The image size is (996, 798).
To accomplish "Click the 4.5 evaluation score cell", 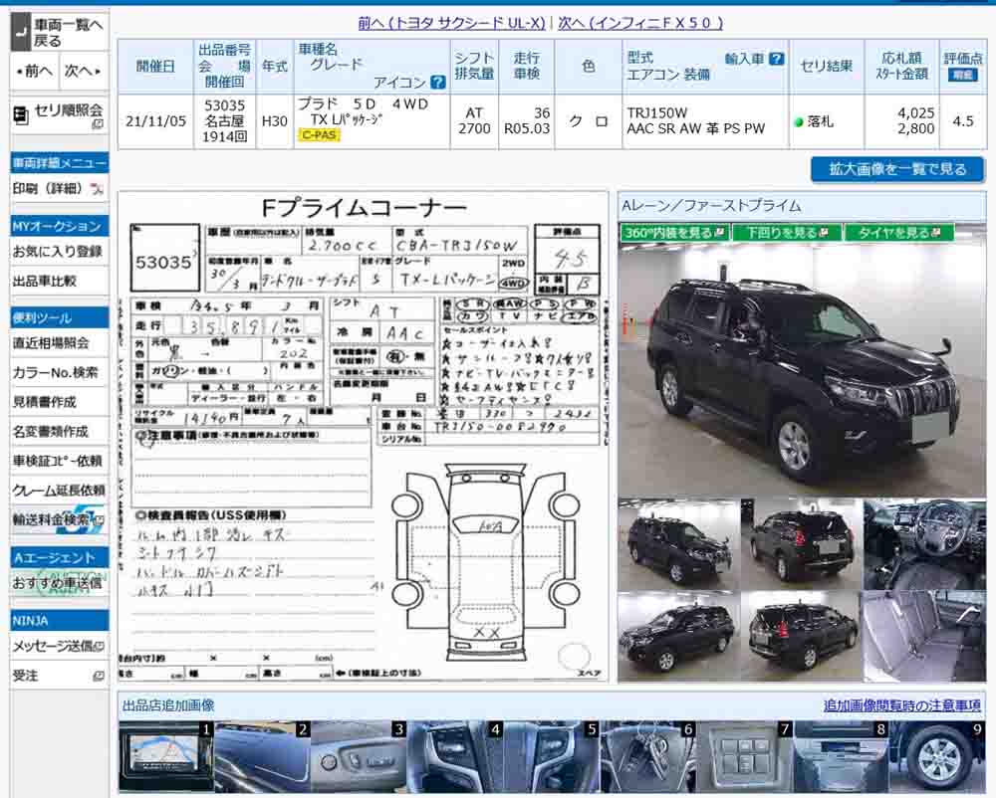I will pos(963,121).
